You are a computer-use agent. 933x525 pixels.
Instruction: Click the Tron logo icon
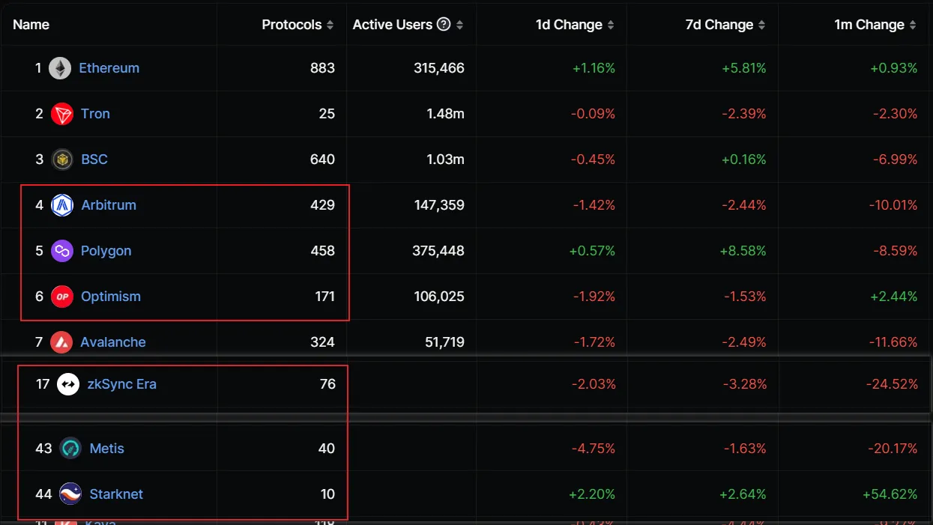[x=62, y=114]
